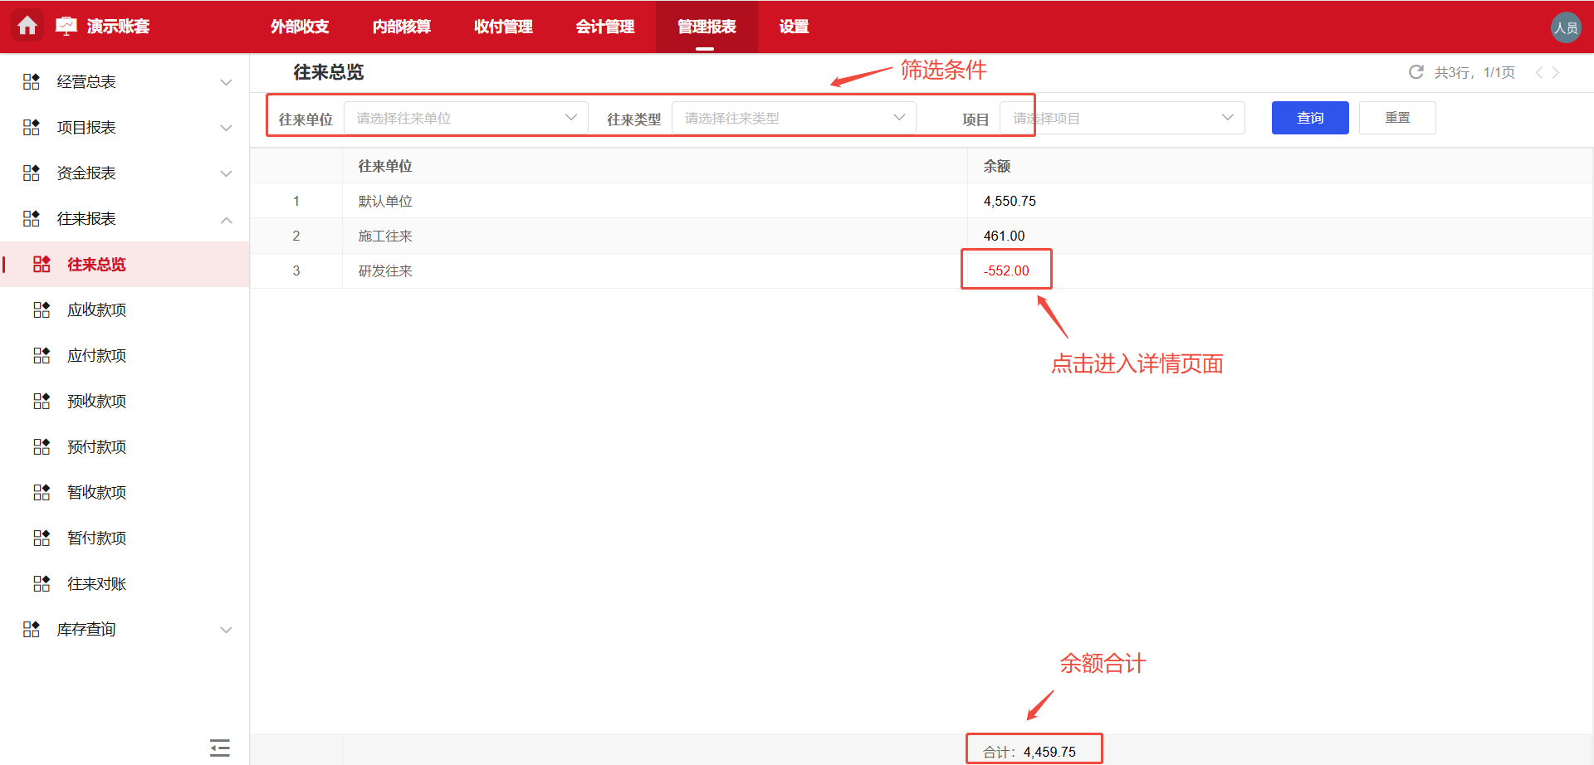Screen dimensions: 1594x765
Task: Switch to the 会计管理 tab
Action: point(604,26)
